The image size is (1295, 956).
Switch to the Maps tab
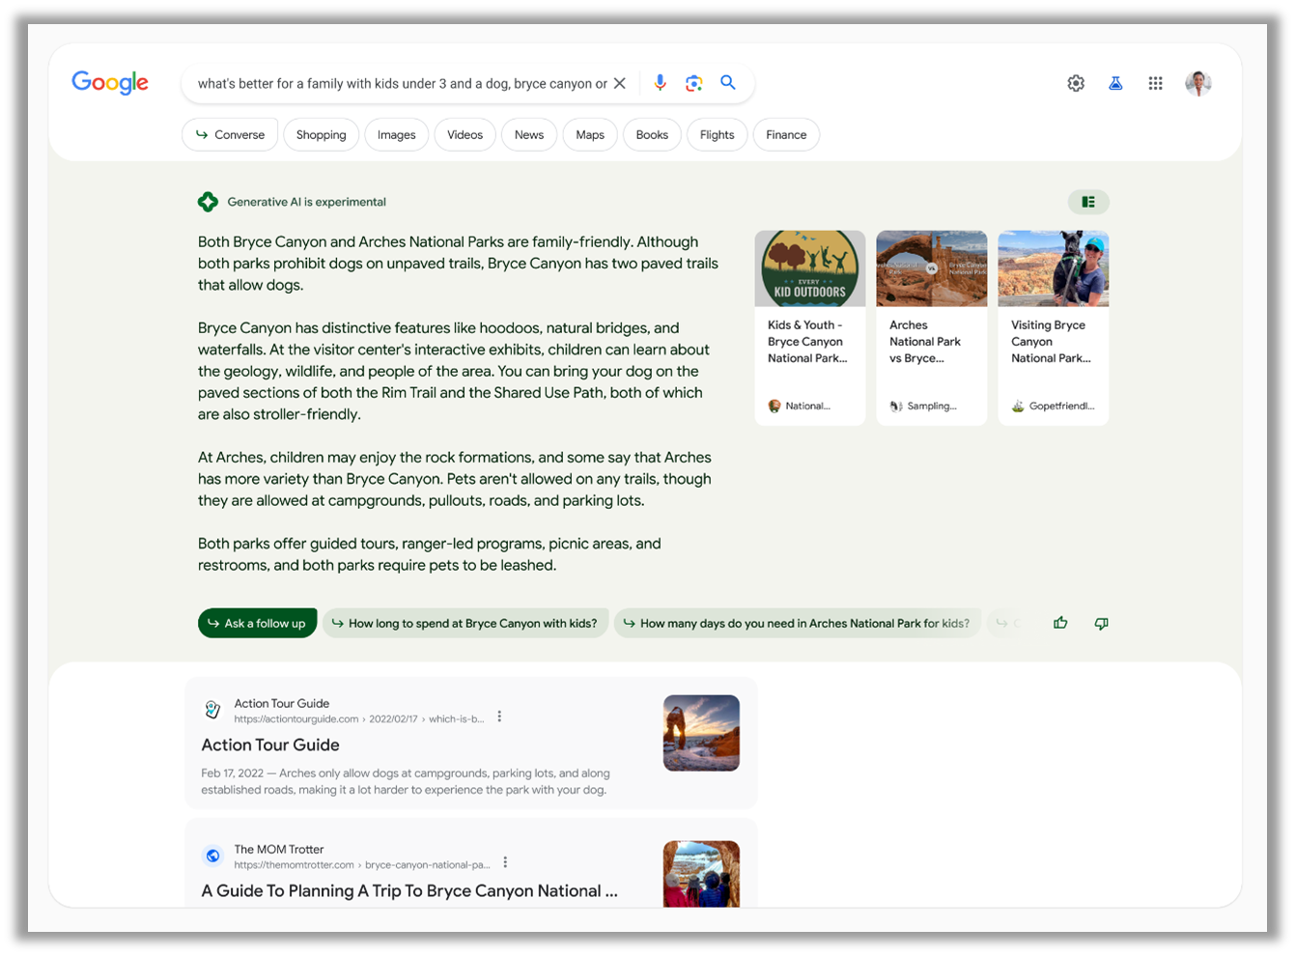(x=590, y=134)
